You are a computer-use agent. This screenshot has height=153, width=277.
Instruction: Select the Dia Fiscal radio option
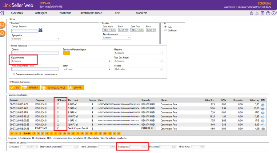(x=166, y=30)
